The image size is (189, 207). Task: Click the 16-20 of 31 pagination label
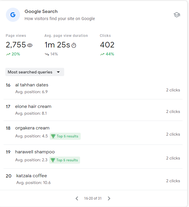(x=93, y=198)
